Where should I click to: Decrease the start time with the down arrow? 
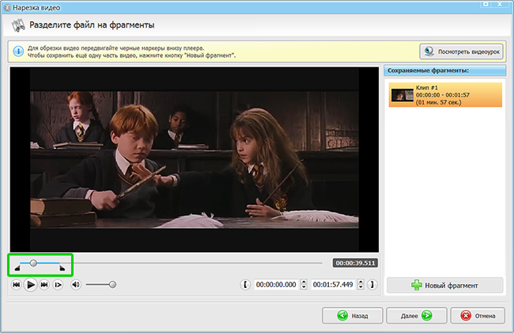point(304,287)
